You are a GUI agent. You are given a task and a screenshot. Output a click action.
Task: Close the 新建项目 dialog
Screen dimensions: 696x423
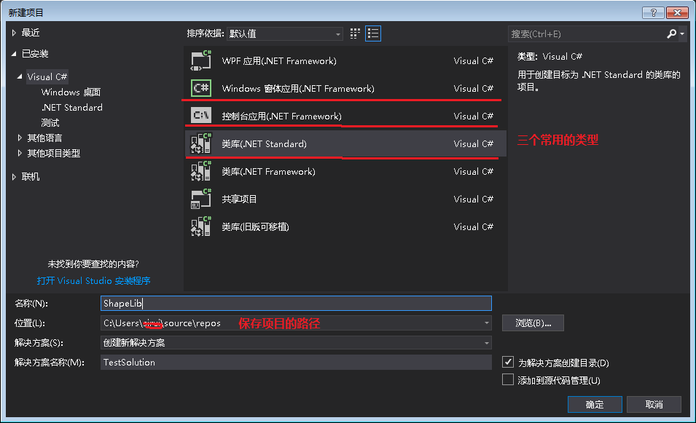pyautogui.click(x=677, y=13)
